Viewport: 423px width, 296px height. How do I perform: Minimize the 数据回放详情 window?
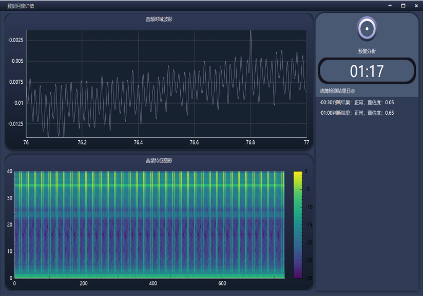[x=390, y=6]
